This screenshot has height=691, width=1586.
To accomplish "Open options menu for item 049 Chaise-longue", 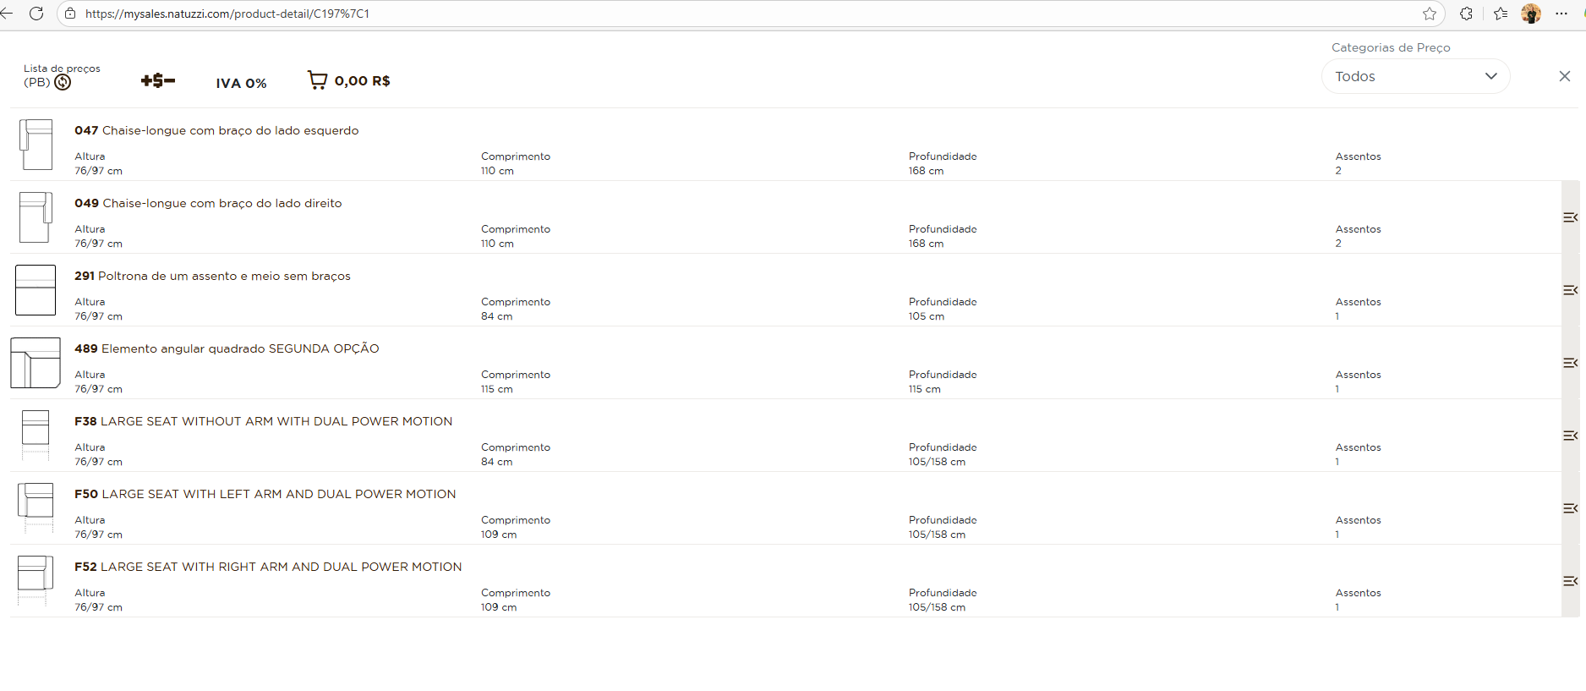I will point(1570,217).
